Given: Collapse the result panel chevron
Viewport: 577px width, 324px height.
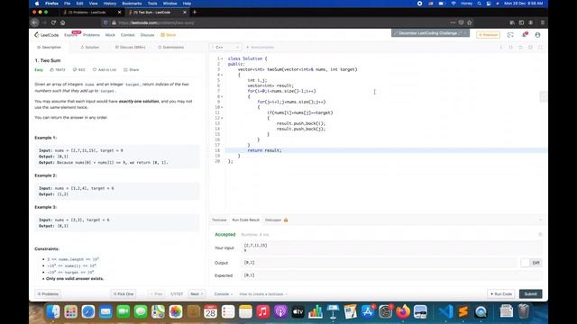Looking at the screenshot, I should point(540,220).
